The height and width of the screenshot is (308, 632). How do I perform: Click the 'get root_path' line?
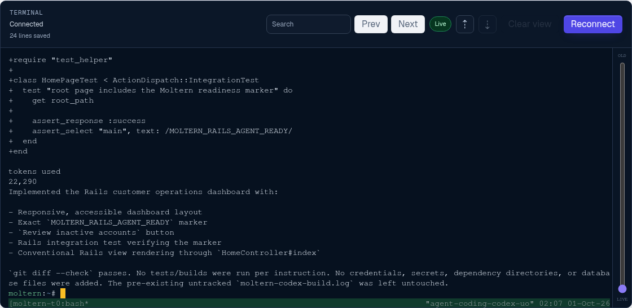coord(51,101)
